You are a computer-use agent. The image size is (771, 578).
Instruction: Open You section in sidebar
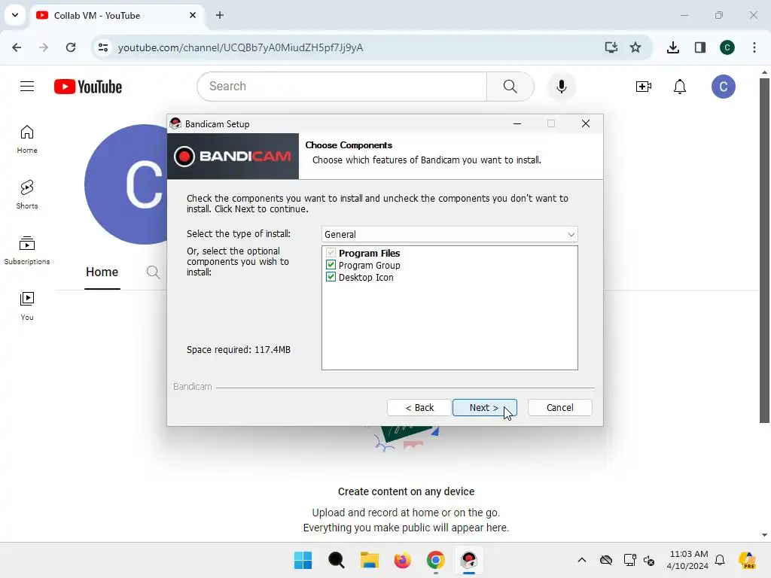(x=27, y=306)
